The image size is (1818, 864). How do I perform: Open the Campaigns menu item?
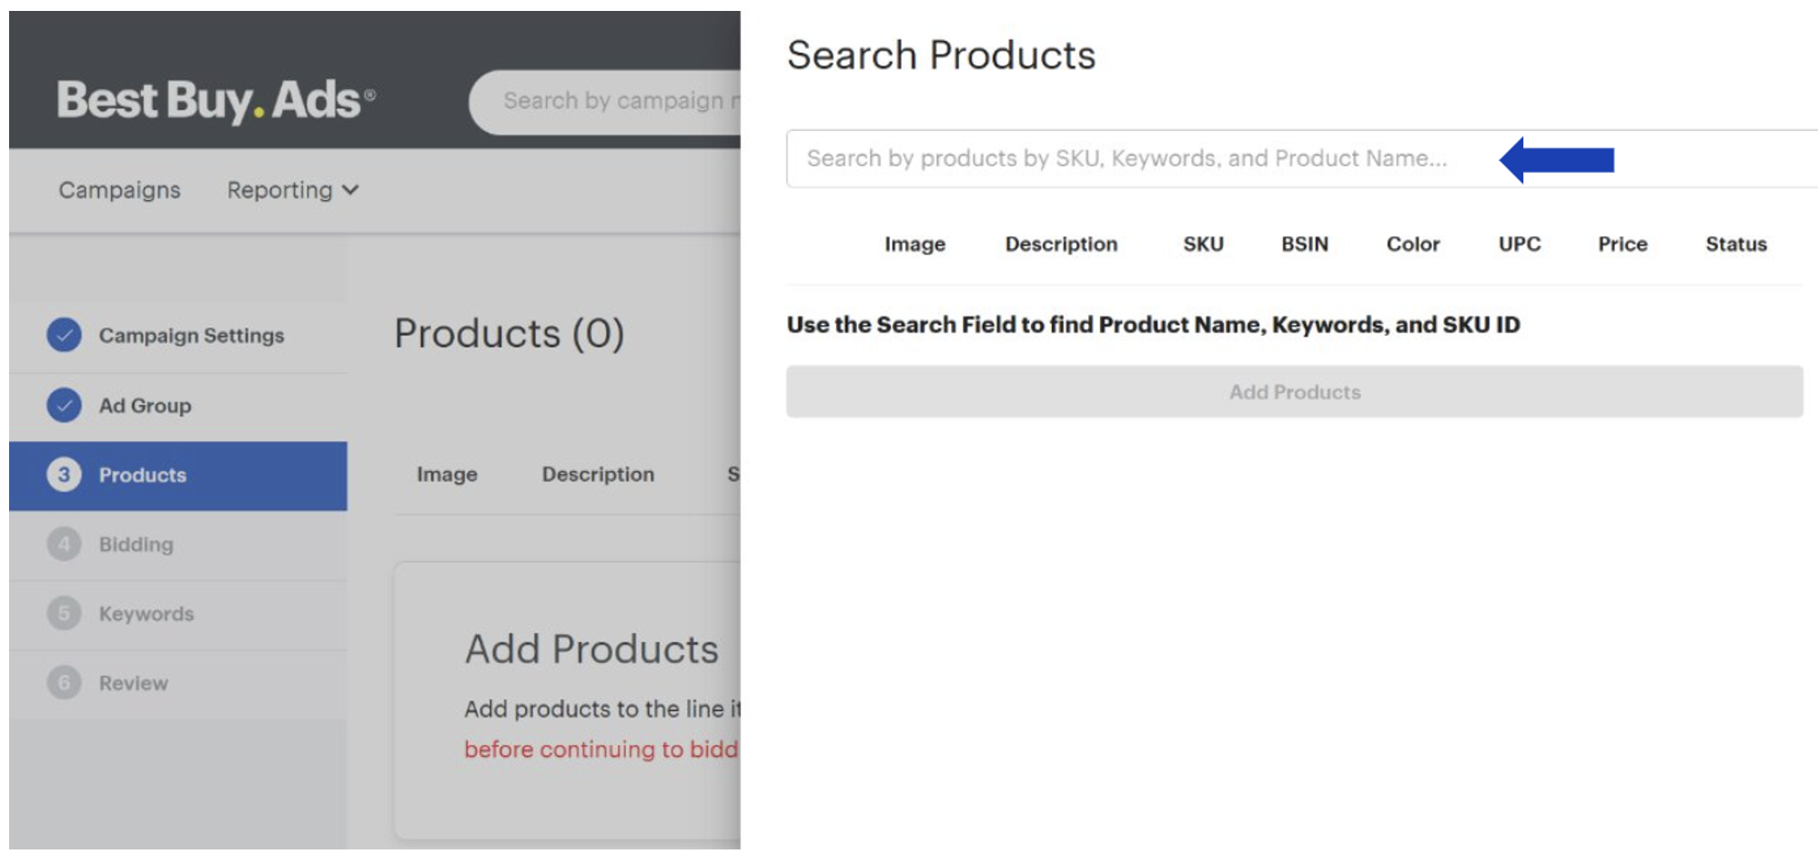pyautogui.click(x=119, y=190)
